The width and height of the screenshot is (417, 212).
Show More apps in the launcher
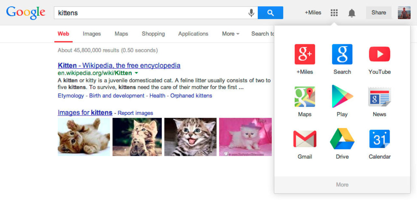point(342,185)
